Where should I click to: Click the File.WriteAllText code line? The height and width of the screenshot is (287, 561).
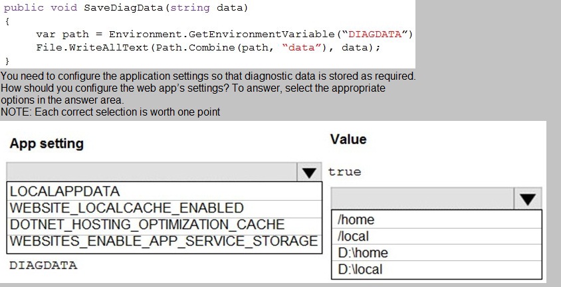coord(208,48)
